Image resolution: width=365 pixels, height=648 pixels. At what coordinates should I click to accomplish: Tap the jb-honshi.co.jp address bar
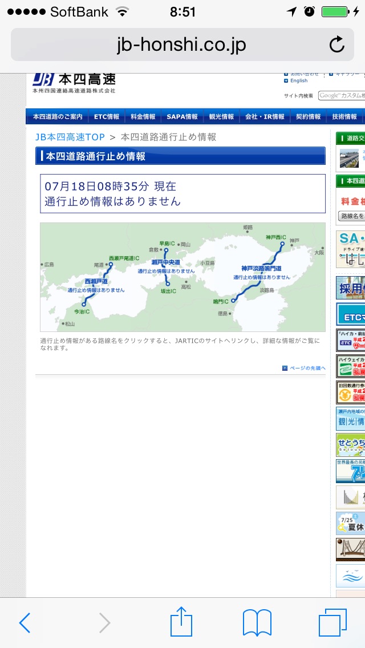coord(181,44)
